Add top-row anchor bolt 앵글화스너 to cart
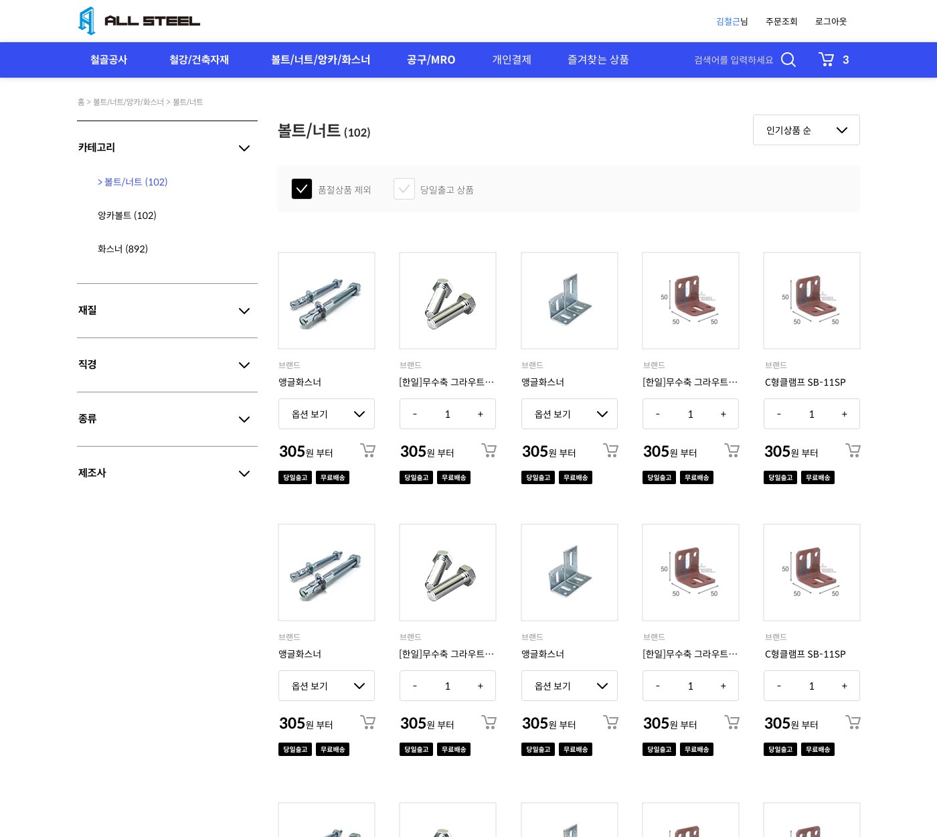Image resolution: width=937 pixels, height=837 pixels. (367, 450)
